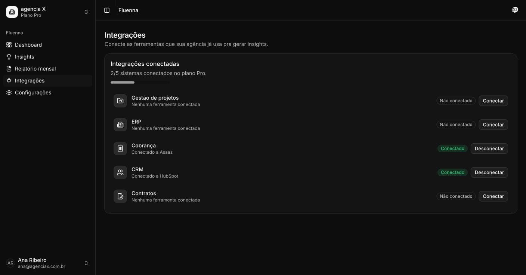The image size is (526, 275).
Task: Click the Fluenna breadcrumb title
Action: [x=128, y=10]
